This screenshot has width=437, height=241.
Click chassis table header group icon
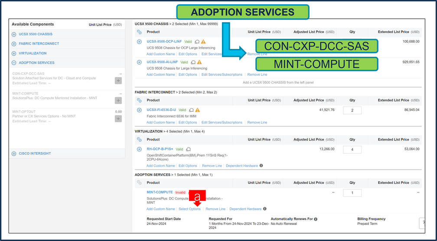click(x=139, y=32)
